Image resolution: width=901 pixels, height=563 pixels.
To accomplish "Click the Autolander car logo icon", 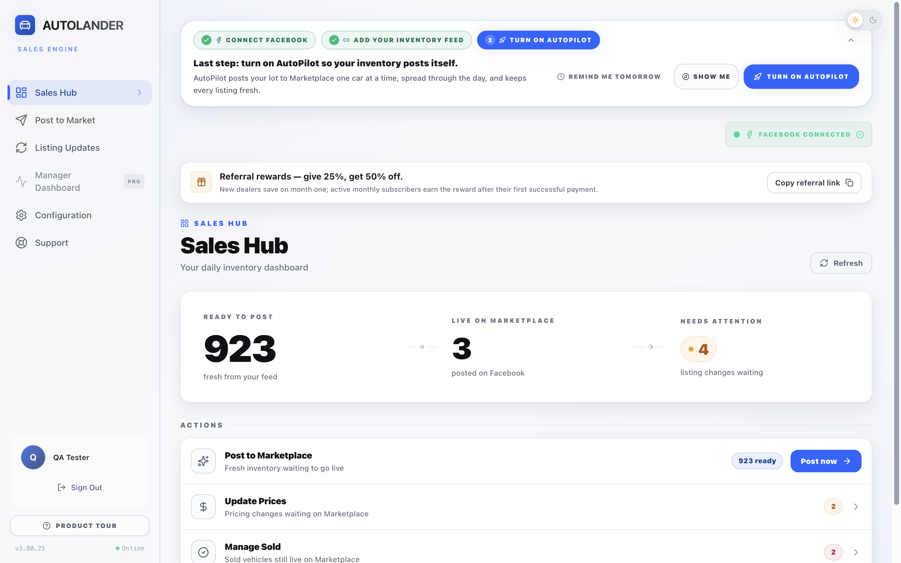I will pyautogui.click(x=25, y=25).
